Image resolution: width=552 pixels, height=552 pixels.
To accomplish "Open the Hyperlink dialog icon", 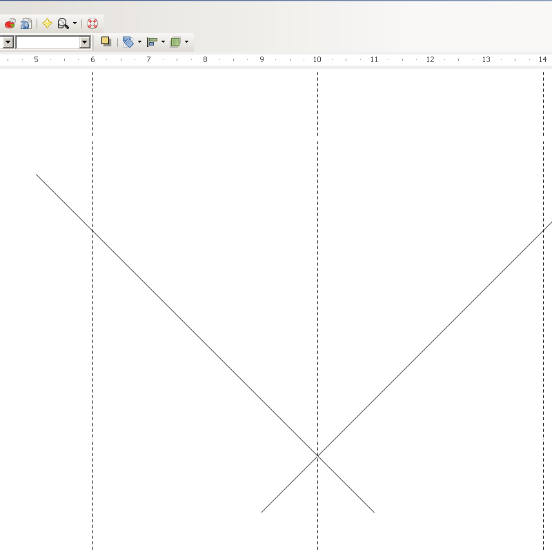I will point(26,23).
